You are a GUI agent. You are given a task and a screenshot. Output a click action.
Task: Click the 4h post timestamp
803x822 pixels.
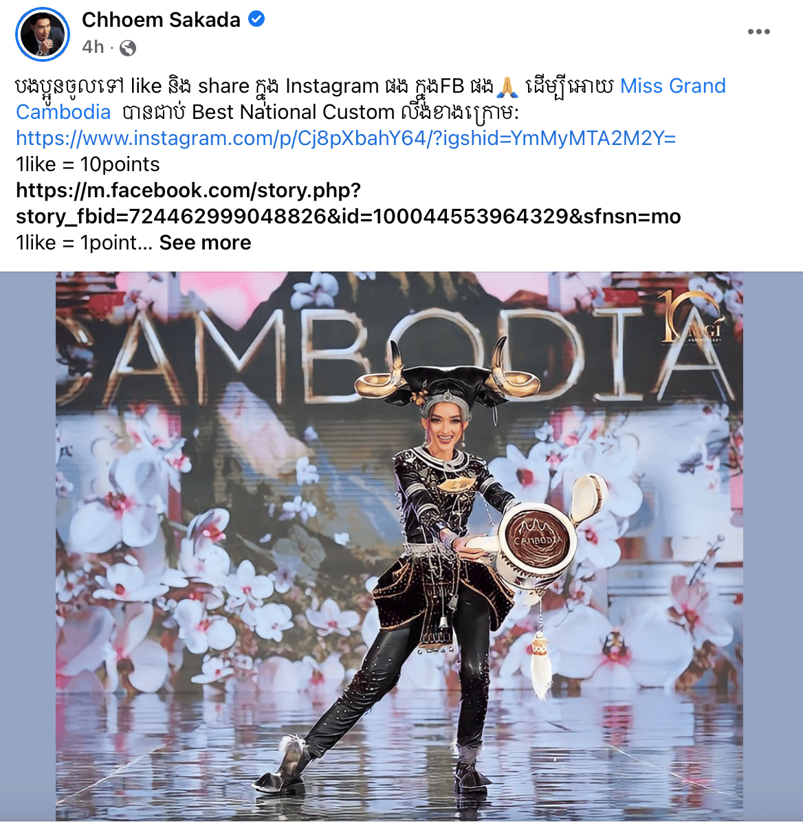click(93, 47)
